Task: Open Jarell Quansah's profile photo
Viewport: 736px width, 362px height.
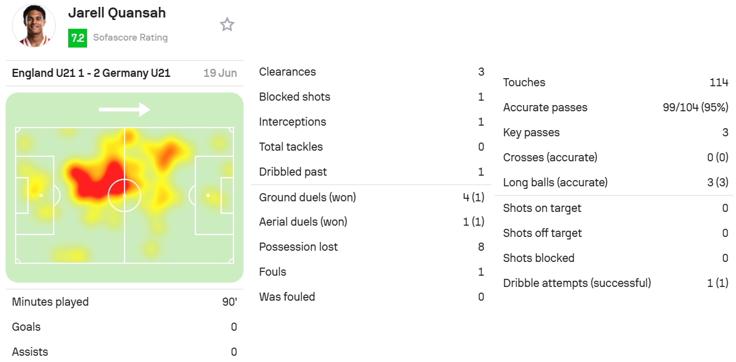Action: click(x=34, y=25)
